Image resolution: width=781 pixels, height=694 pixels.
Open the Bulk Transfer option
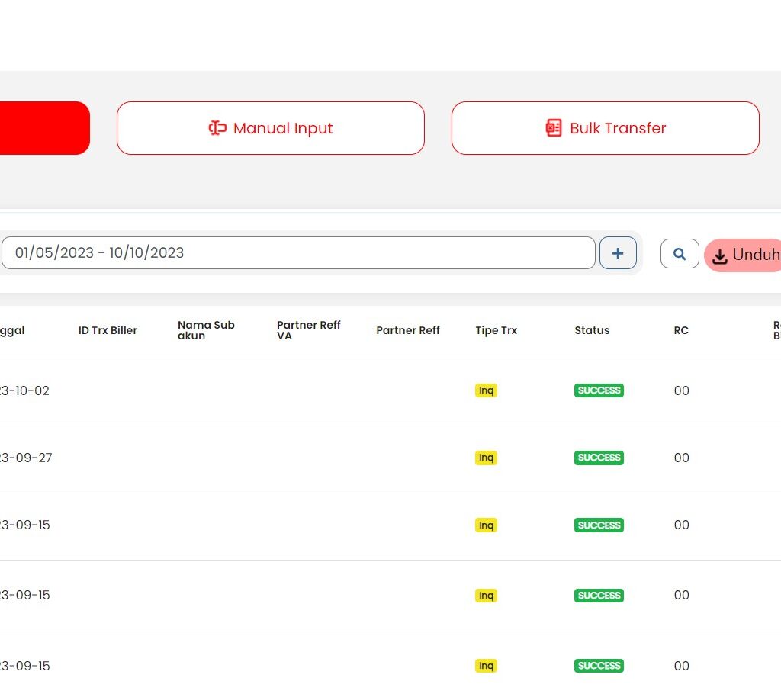coord(605,128)
